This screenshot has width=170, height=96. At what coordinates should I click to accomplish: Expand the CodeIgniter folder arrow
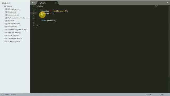pyautogui.click(x=4, y=12)
